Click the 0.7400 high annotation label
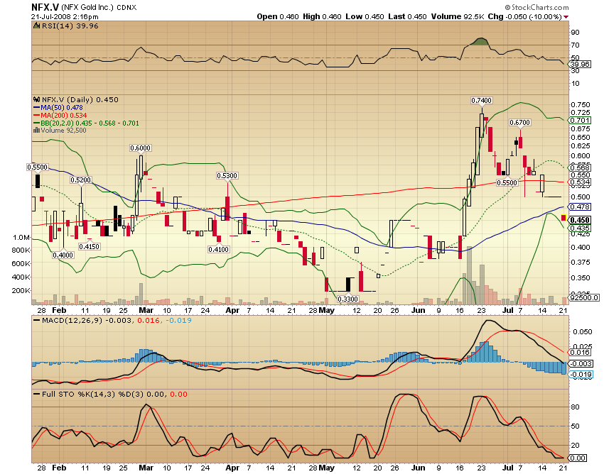604x474 pixels. 482,101
